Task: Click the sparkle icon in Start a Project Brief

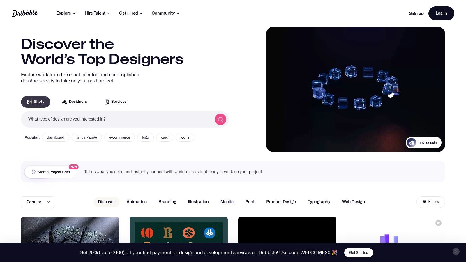Action: pyautogui.click(x=34, y=172)
